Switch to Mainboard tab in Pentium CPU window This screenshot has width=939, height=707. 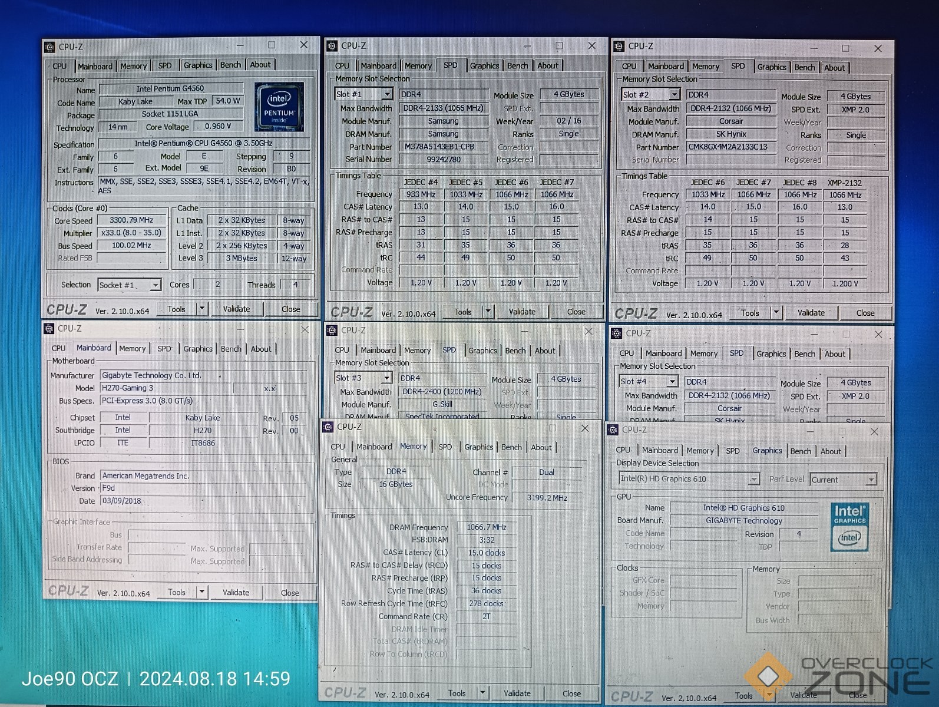[95, 66]
